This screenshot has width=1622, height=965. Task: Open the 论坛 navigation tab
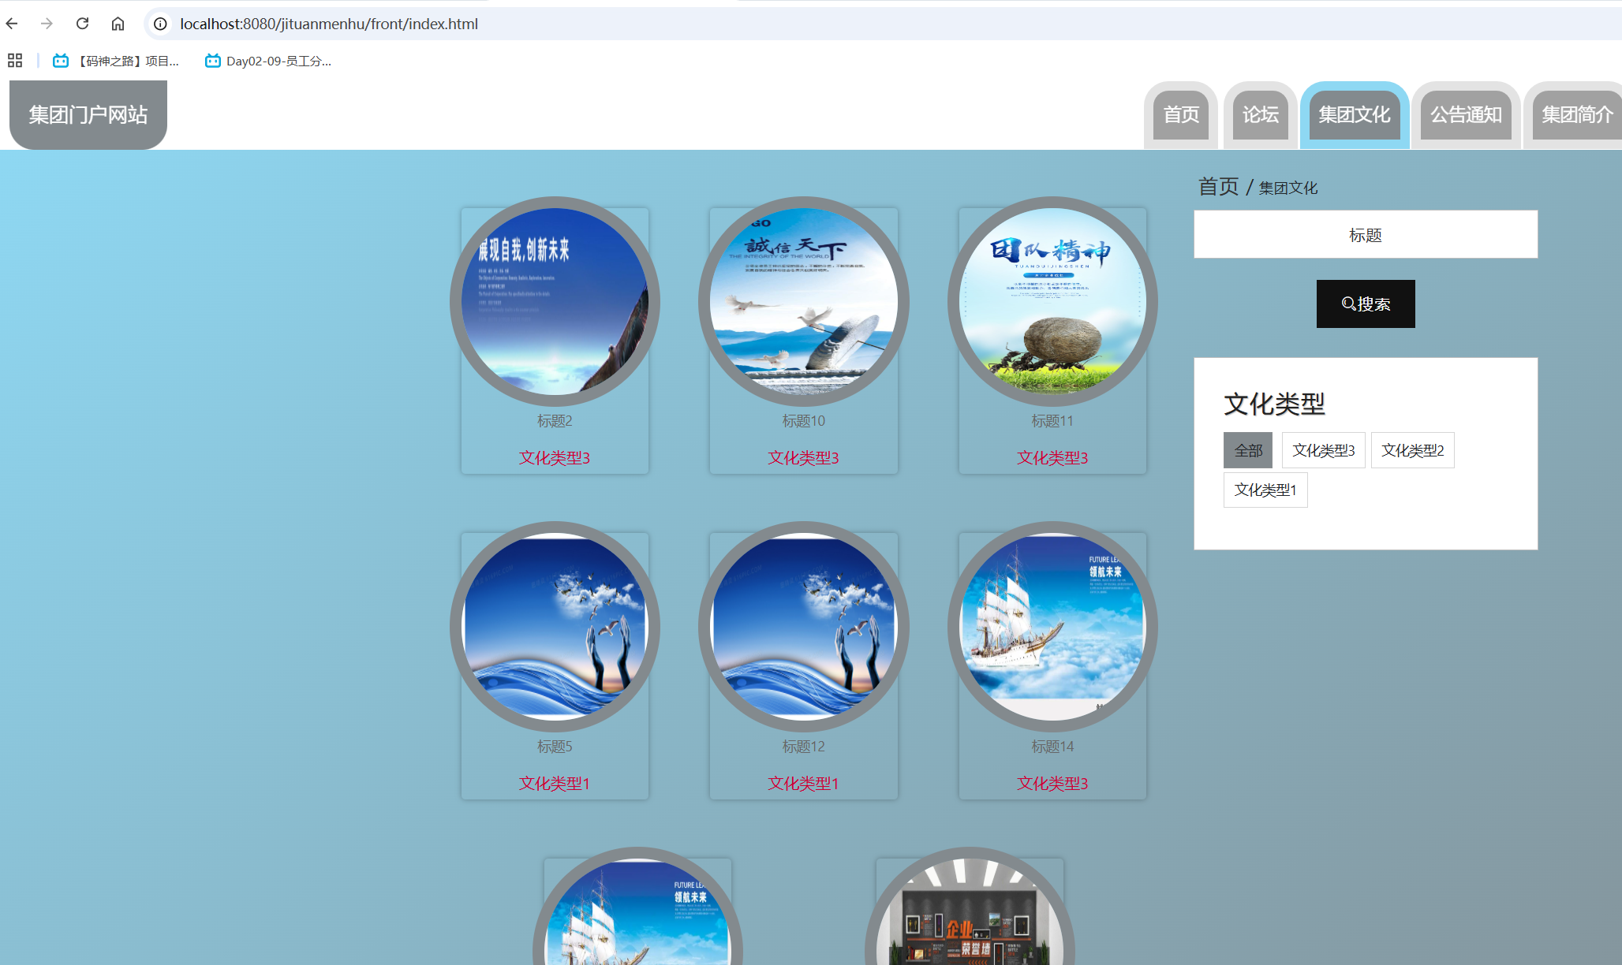(x=1261, y=115)
